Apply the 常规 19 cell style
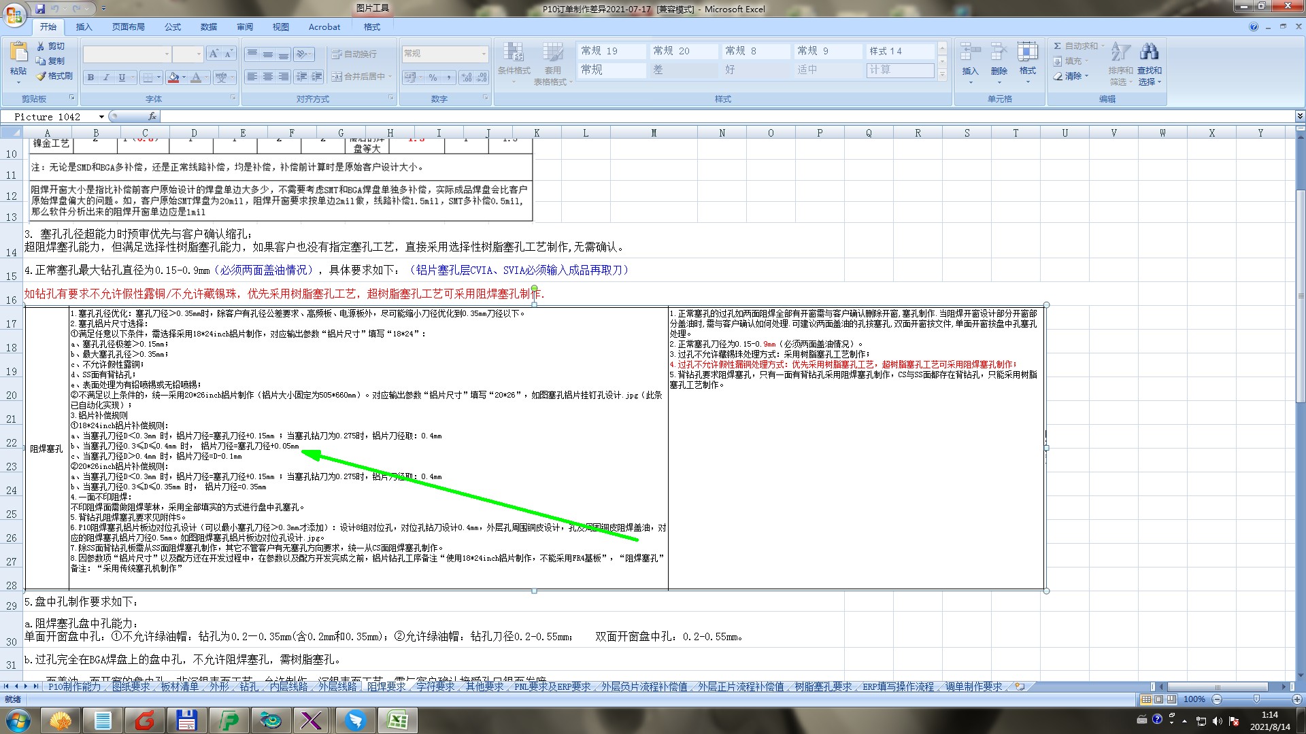This screenshot has width=1306, height=734. tap(610, 51)
